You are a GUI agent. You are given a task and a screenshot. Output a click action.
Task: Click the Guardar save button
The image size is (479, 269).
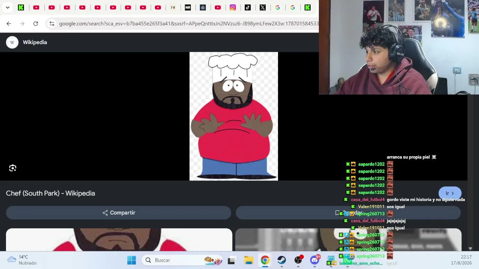pos(348,213)
